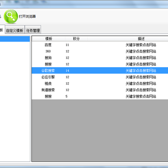Image resolution: width=168 pixels, height=168 pixels.
Task: Click the green magnifier browser icon
Action: point(11,16)
